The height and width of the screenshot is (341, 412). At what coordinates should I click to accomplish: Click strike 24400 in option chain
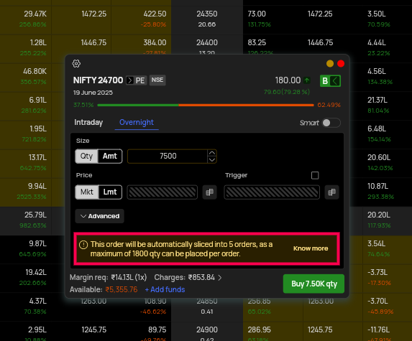[207, 42]
